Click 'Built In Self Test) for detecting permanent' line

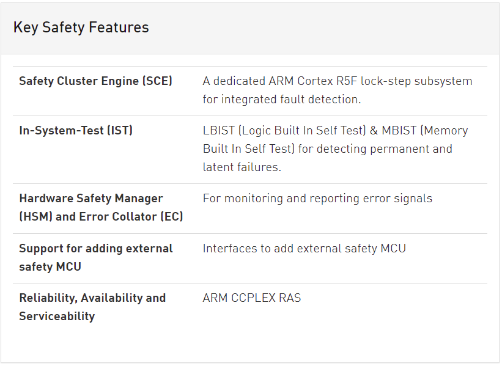pyautogui.click(x=328, y=149)
